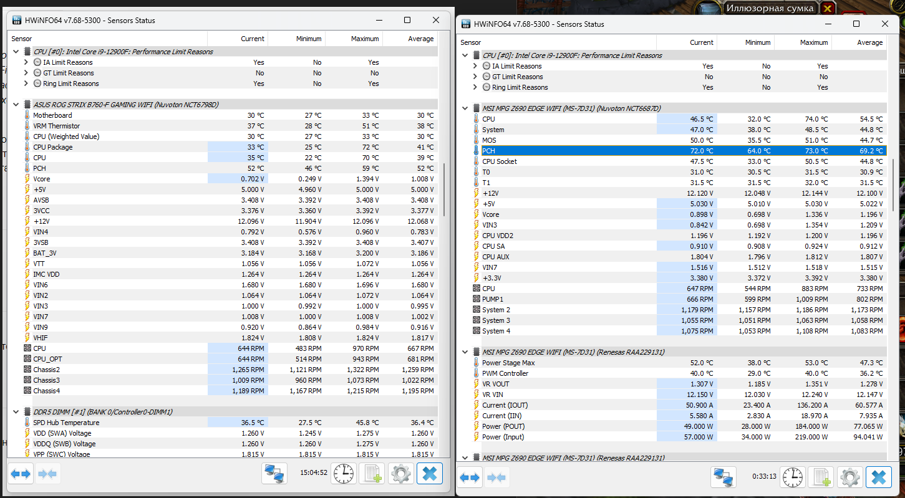Click vertical scrollbar thumb in left HWiNFO window
This screenshot has width=905, height=498.
444,189
